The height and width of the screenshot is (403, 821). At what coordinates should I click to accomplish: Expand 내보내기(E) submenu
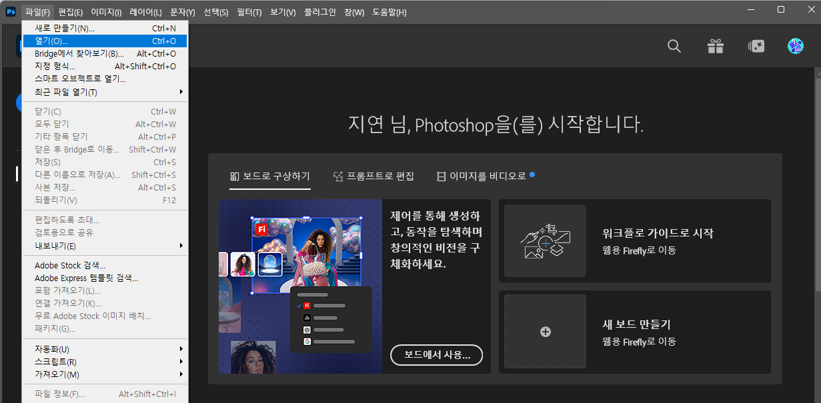point(105,245)
